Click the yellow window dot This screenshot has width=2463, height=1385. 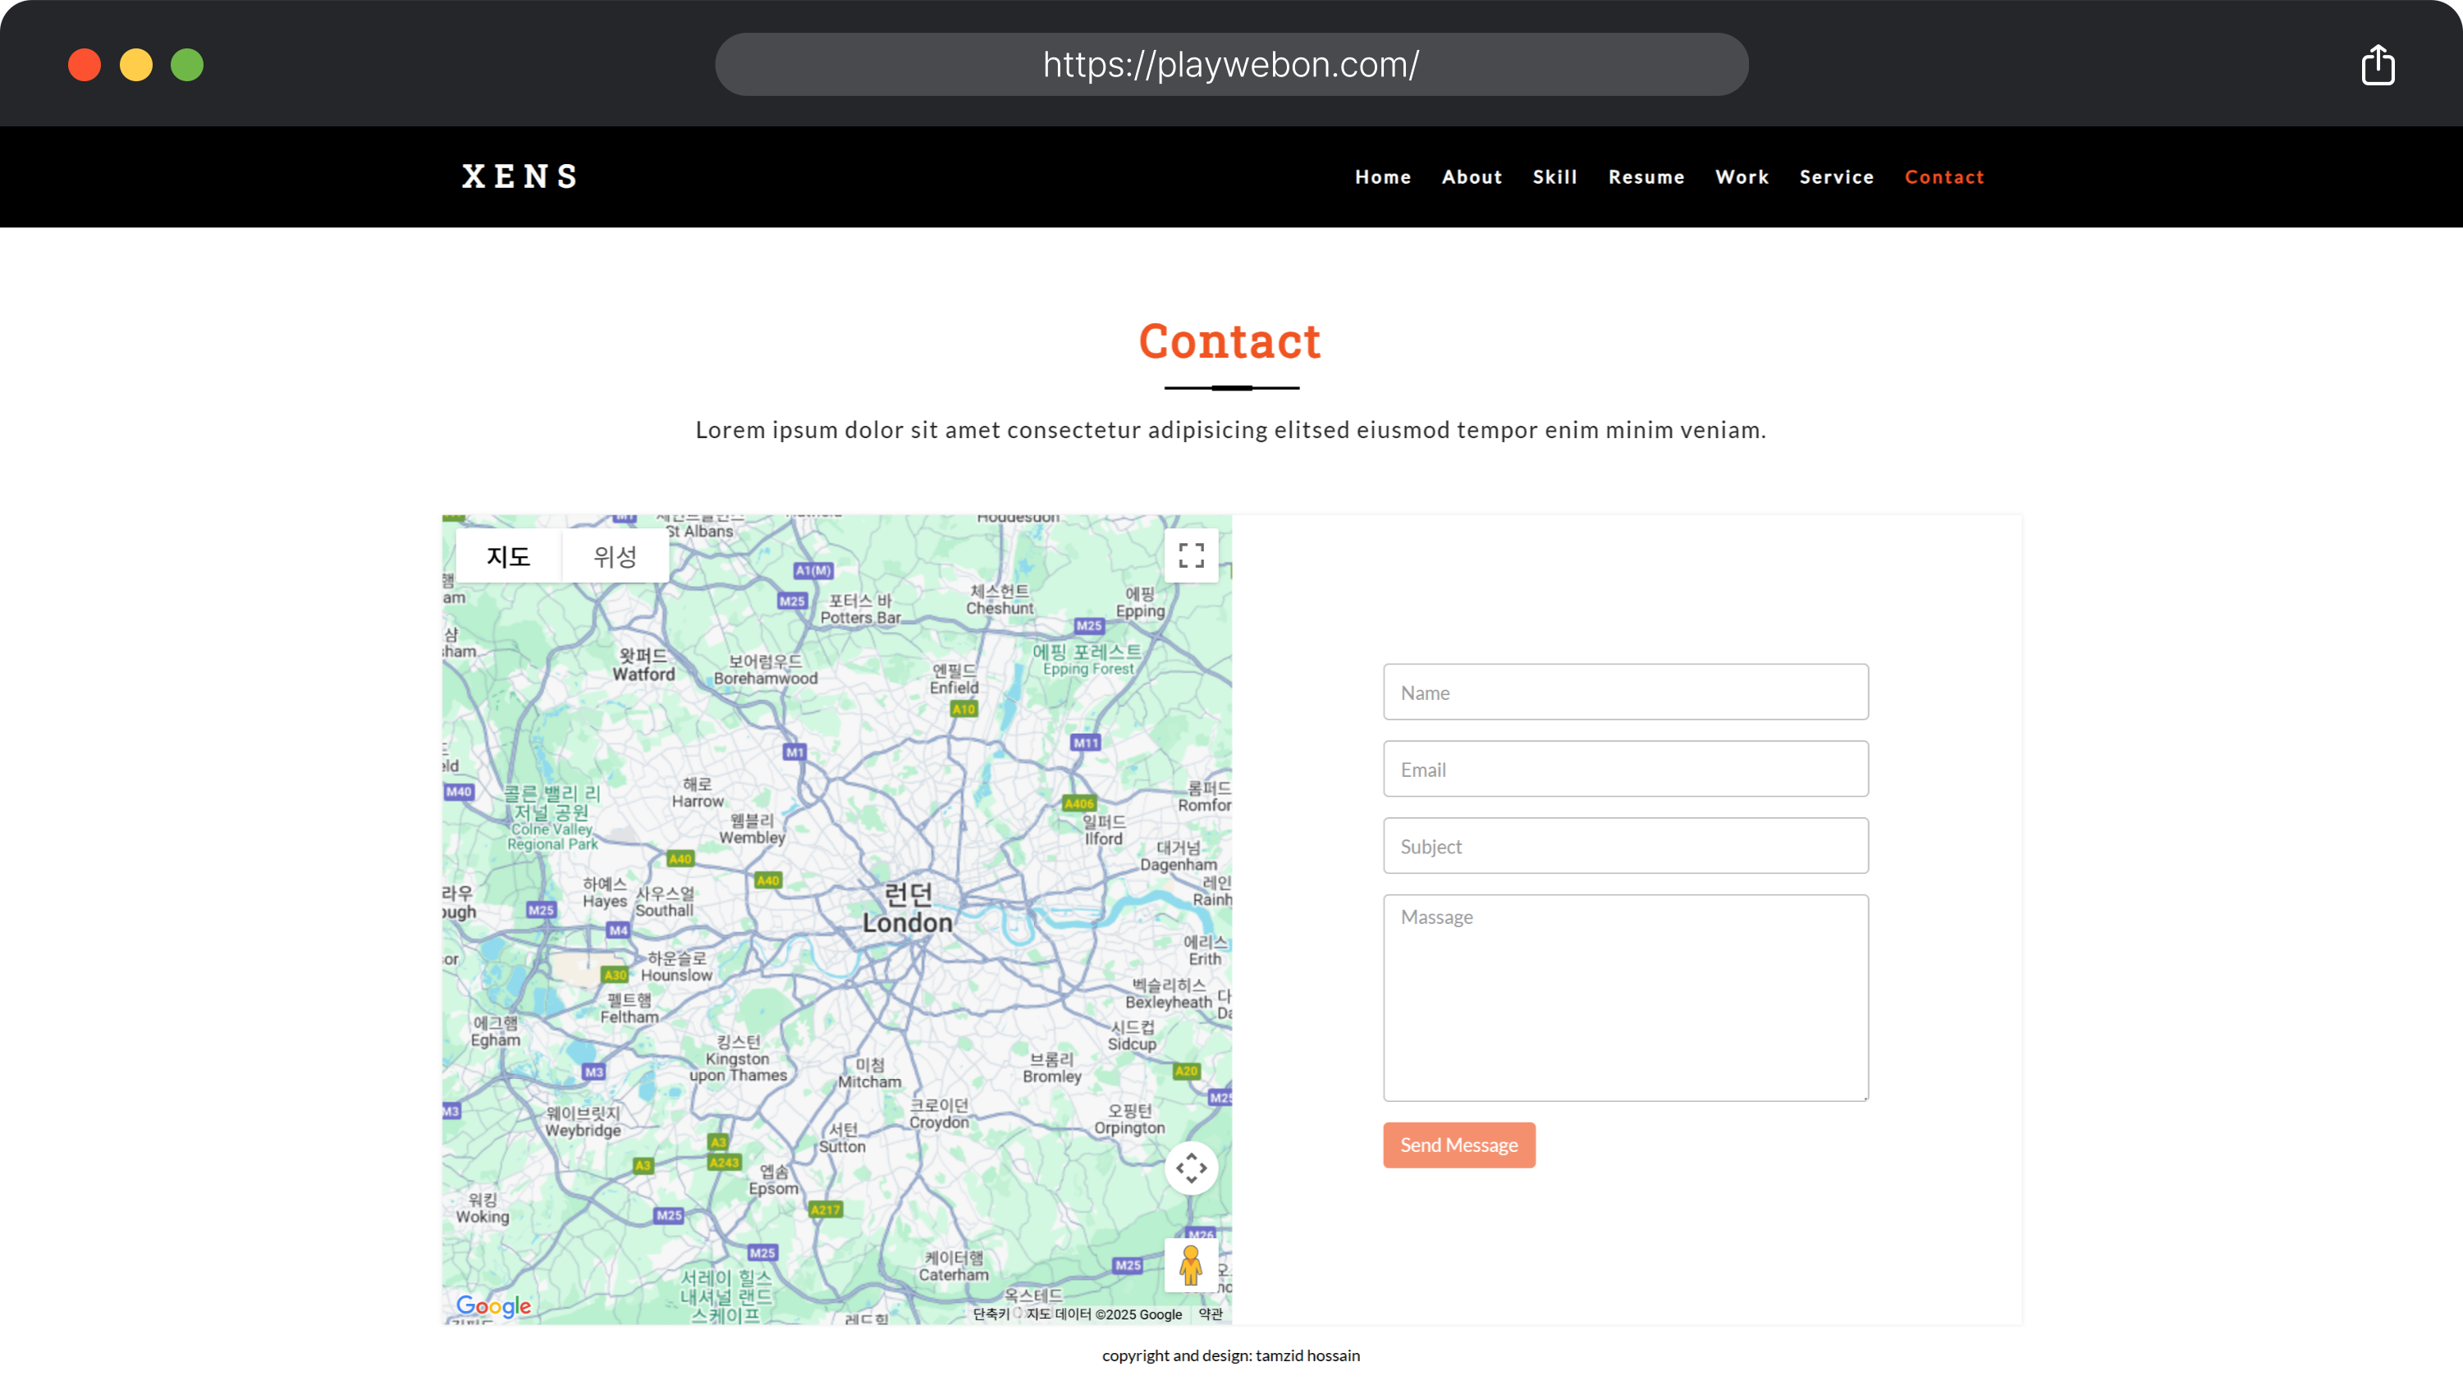coord(135,65)
